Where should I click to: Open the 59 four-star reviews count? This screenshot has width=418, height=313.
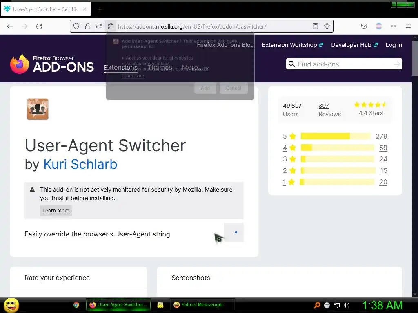(383, 148)
